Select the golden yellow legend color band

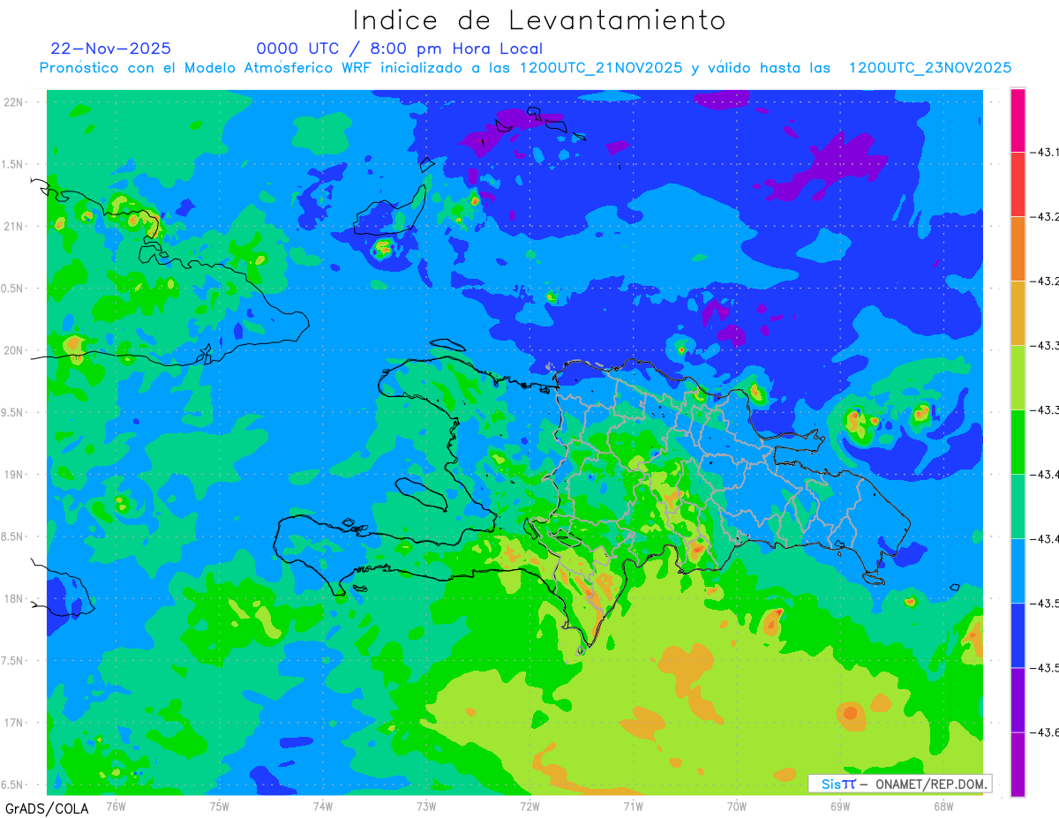coord(1018,313)
